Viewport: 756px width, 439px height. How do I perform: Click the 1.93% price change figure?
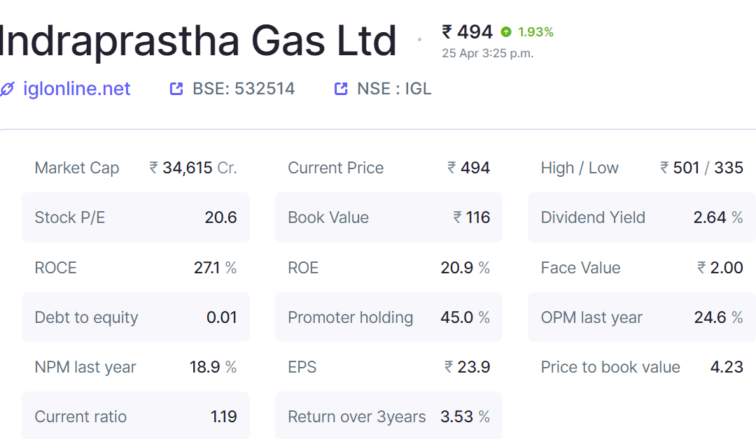[535, 32]
